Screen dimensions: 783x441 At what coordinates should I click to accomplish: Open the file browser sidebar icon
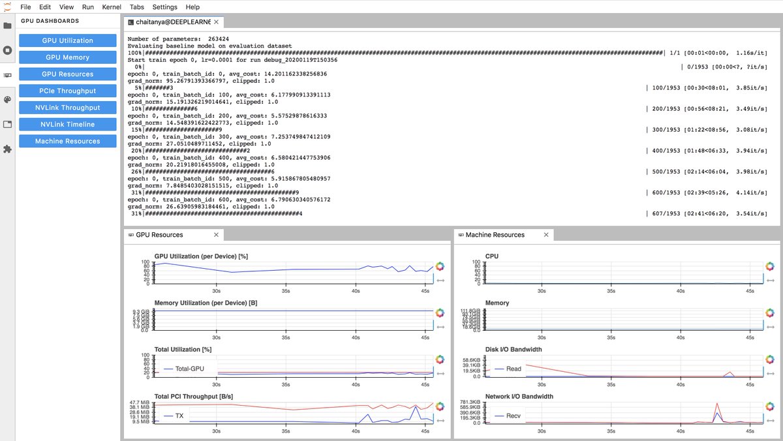click(x=7, y=26)
